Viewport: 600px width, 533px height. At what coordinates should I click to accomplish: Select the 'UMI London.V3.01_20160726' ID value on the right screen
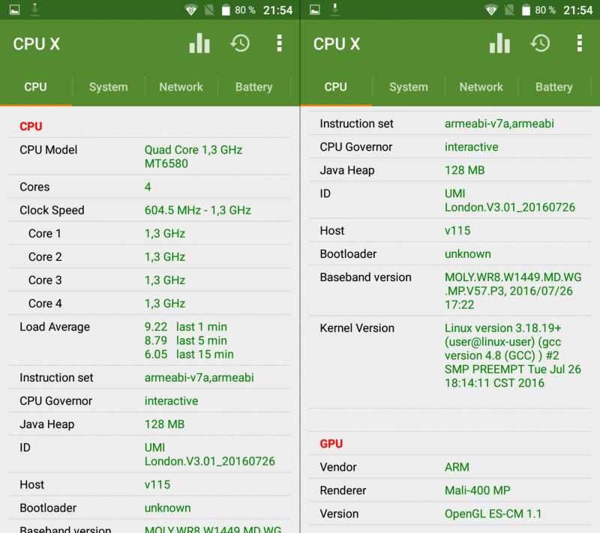pyautogui.click(x=510, y=201)
